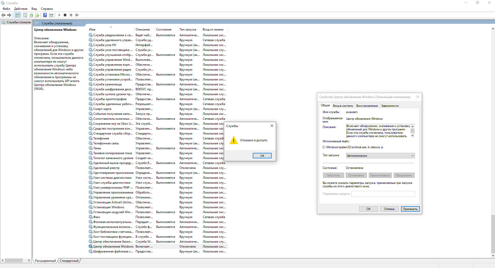The image size is (495, 268).
Task: Click the Back arrow in the toolbar
Action: (x=3, y=15)
